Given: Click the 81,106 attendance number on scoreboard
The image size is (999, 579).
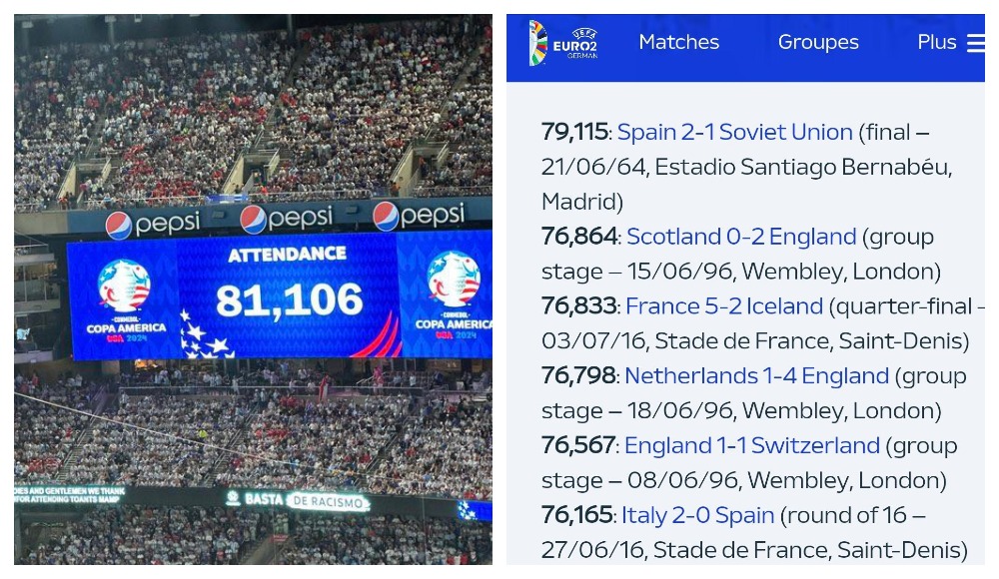Looking at the screenshot, I should [290, 300].
